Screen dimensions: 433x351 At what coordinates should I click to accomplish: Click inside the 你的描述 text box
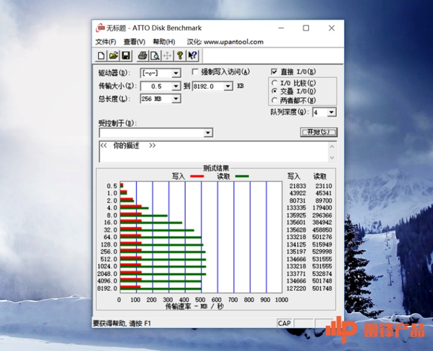pyautogui.click(x=213, y=152)
